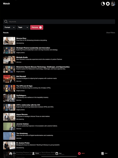The width and height of the screenshot is (118, 158).
Task: Select the Mal Wanstall title
Action: click(x=21, y=76)
